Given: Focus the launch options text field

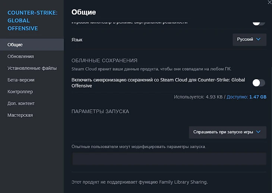Looking at the screenshot, I should pos(169,159).
